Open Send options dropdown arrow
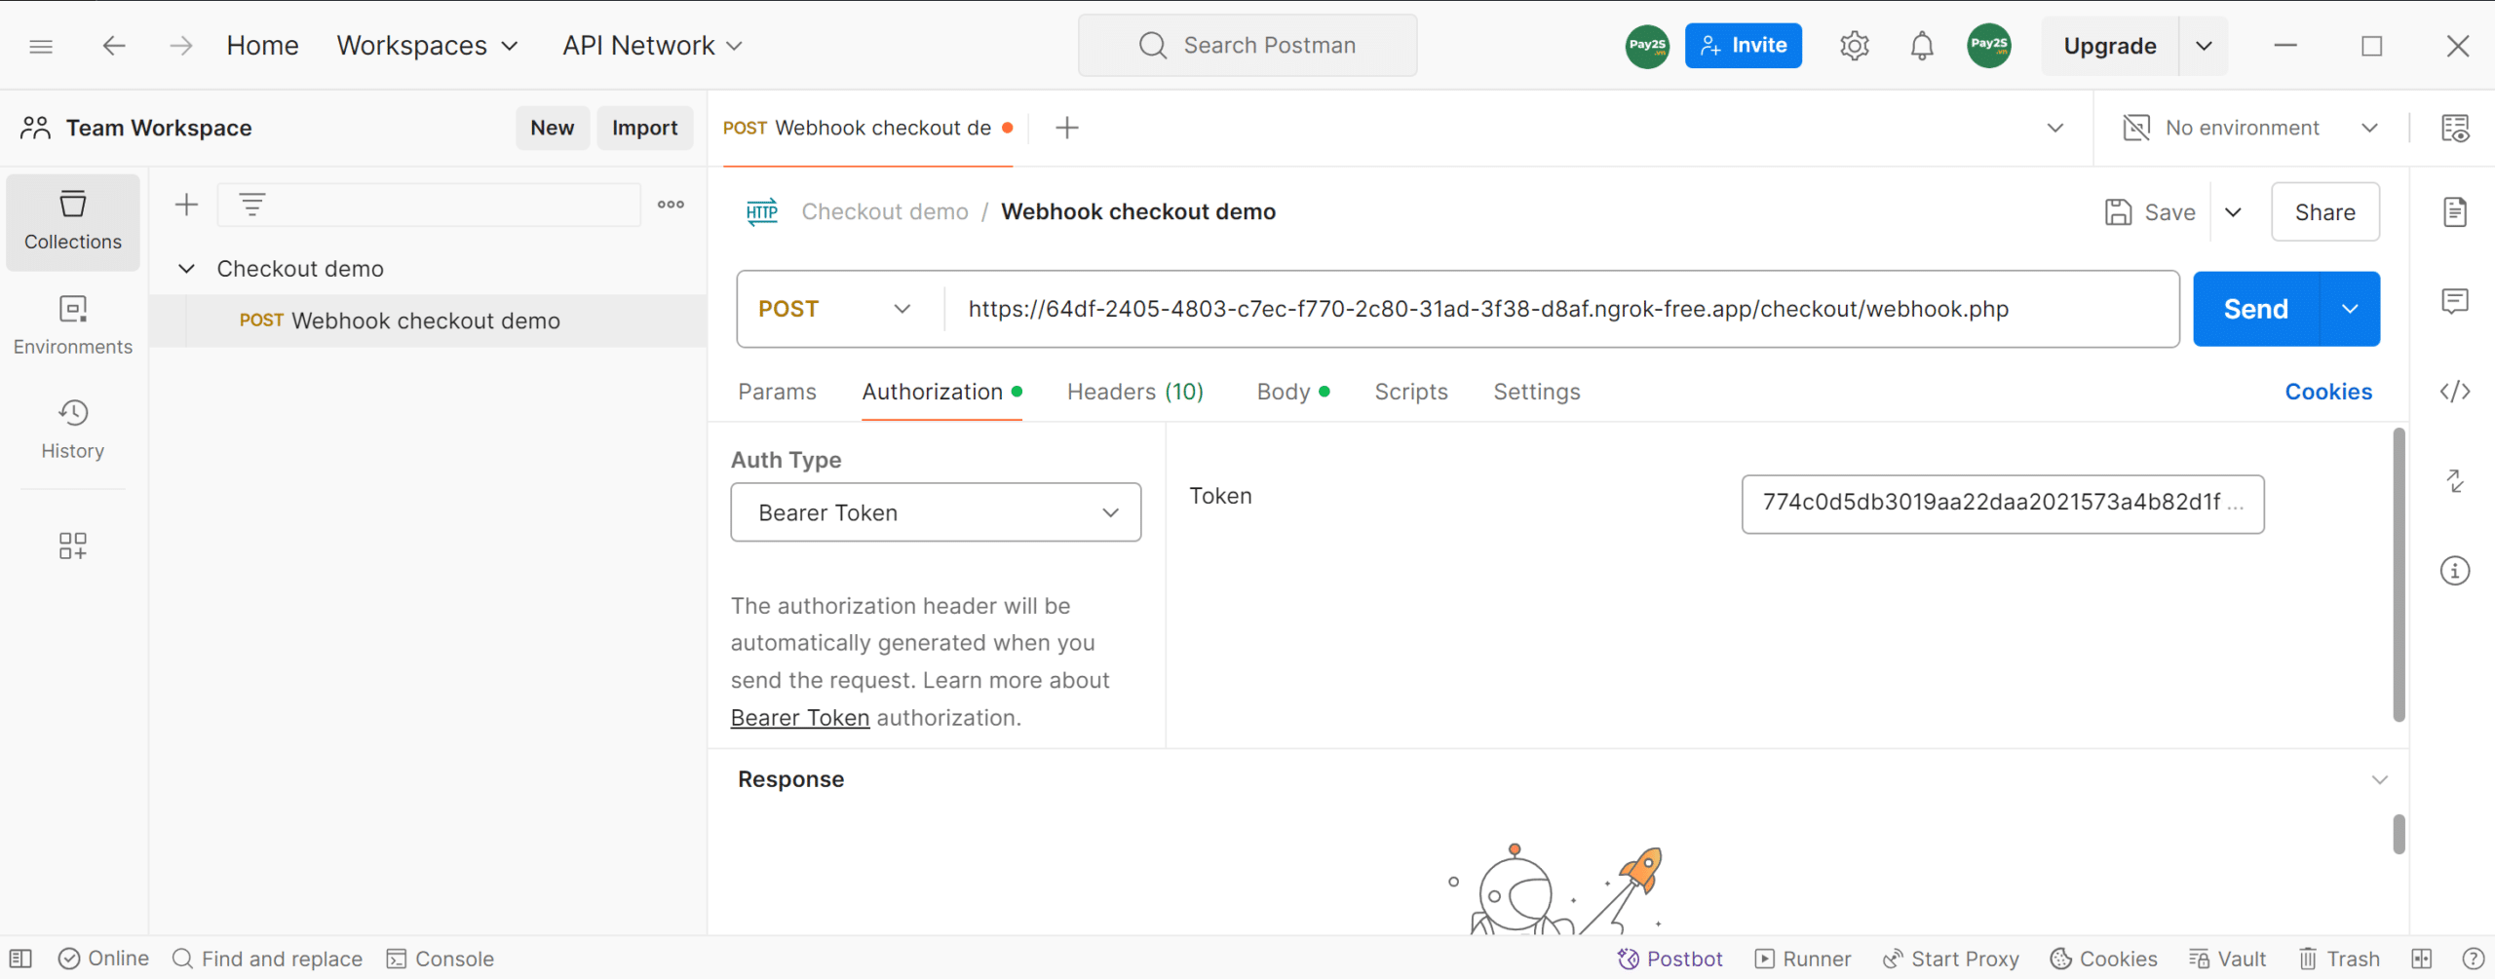 coord(2350,309)
